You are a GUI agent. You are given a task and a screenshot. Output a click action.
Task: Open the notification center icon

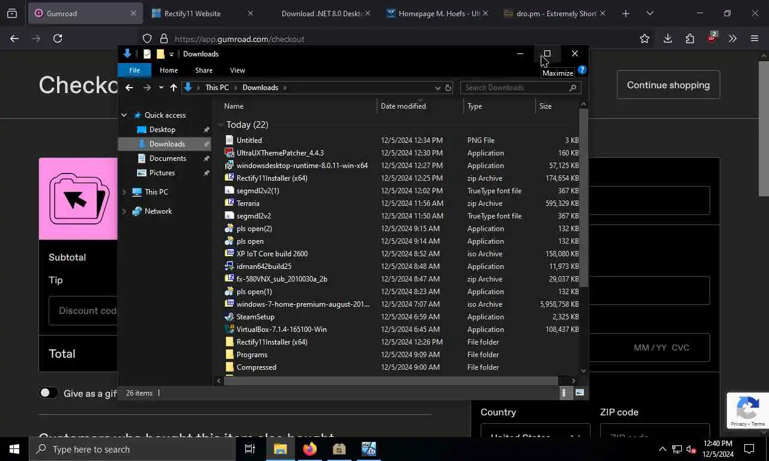(x=749, y=449)
